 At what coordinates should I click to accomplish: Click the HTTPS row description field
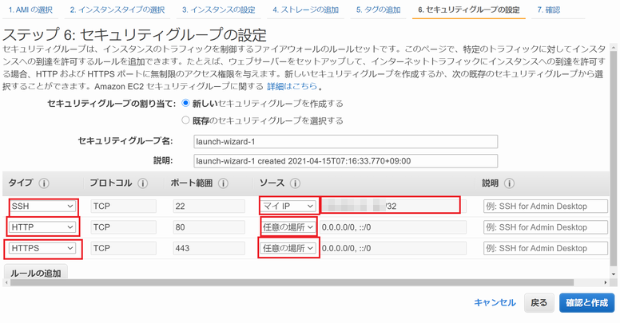[x=546, y=248]
